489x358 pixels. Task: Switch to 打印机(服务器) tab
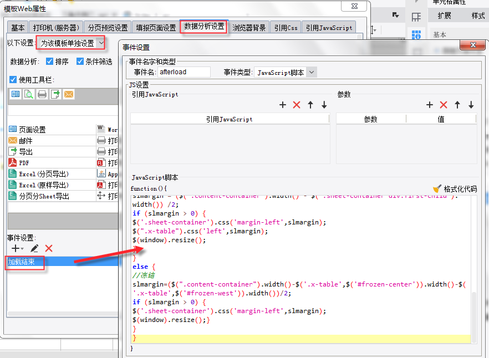point(56,28)
